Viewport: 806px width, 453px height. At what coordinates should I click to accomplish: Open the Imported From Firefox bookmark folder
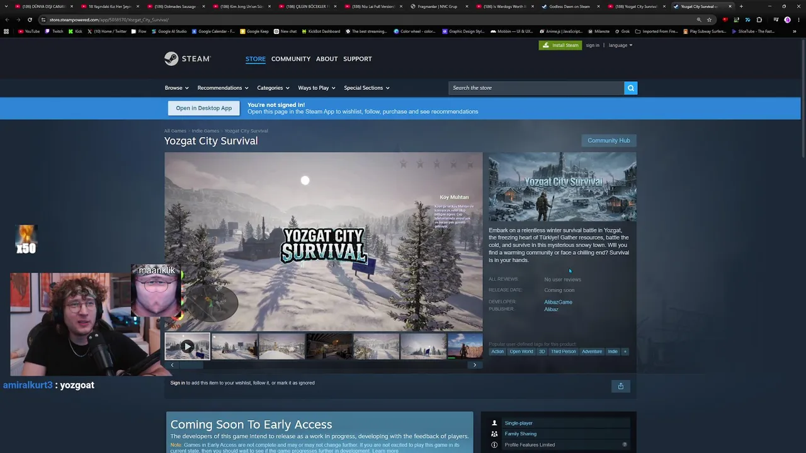657,31
